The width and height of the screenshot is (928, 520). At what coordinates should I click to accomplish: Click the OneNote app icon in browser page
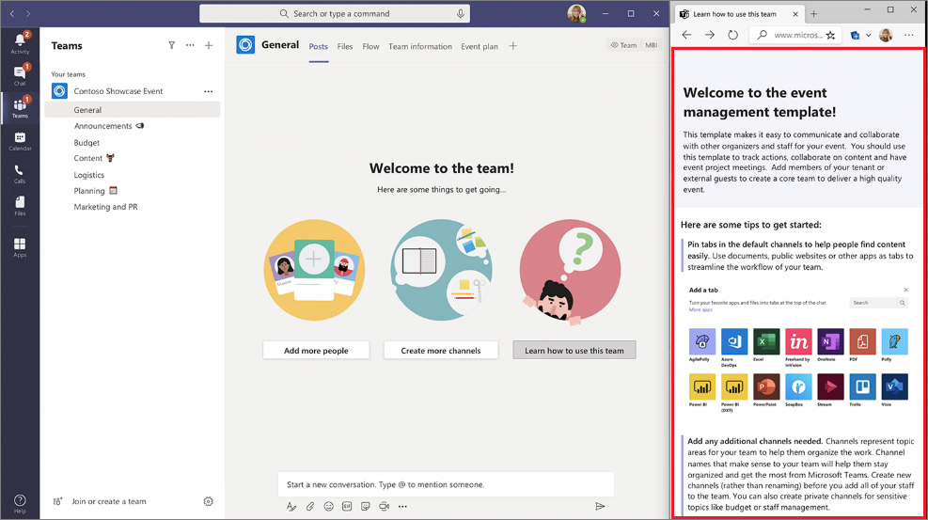pyautogui.click(x=830, y=341)
